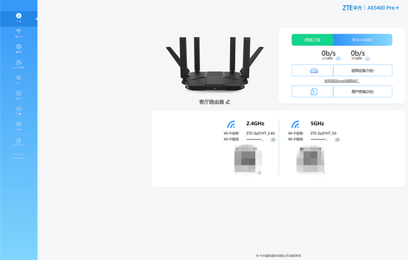This screenshot has width=408, height=260.
Task: Select the home icon at the sidebar top
Action: coord(18,18)
